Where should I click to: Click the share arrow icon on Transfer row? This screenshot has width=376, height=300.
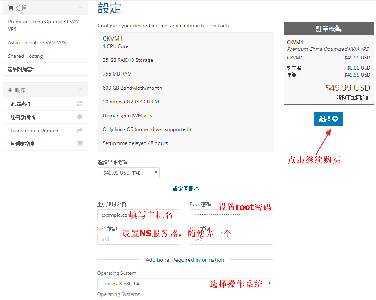[x=80, y=130]
